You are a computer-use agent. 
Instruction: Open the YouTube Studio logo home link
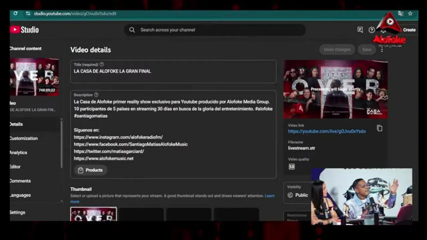point(24,30)
